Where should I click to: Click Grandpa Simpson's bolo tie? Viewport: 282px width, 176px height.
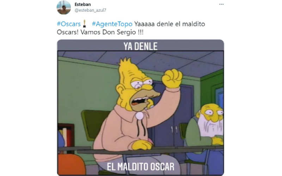[x=139, y=119]
